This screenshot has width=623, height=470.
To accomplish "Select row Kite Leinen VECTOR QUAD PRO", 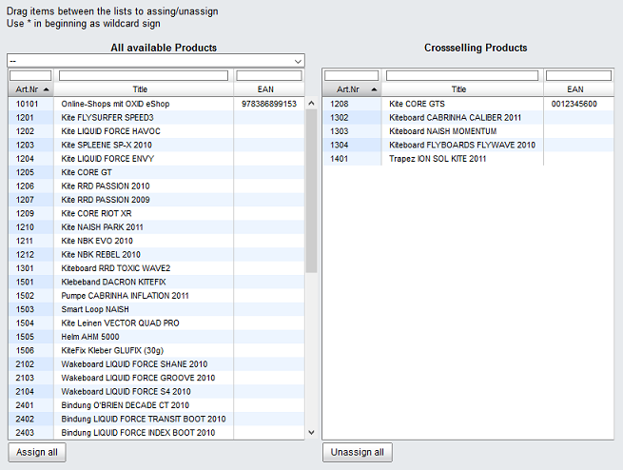I will point(156,323).
